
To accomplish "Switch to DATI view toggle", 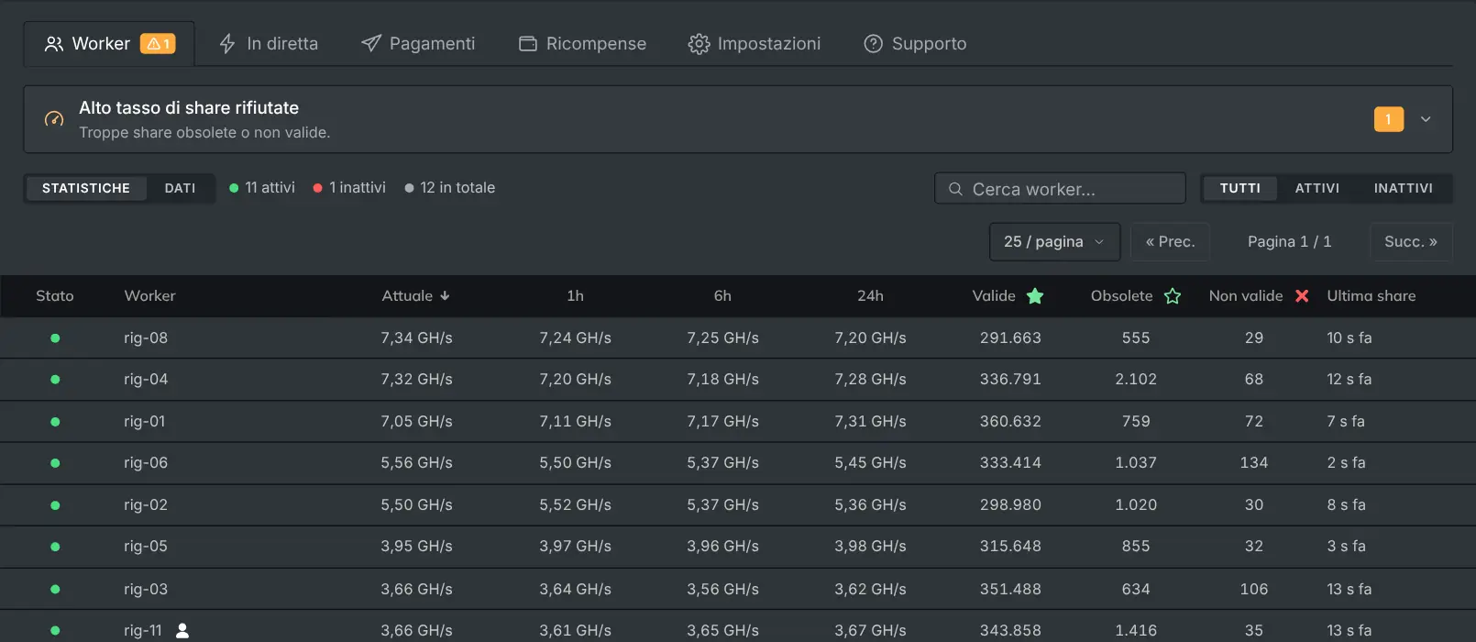I will pyautogui.click(x=181, y=188).
